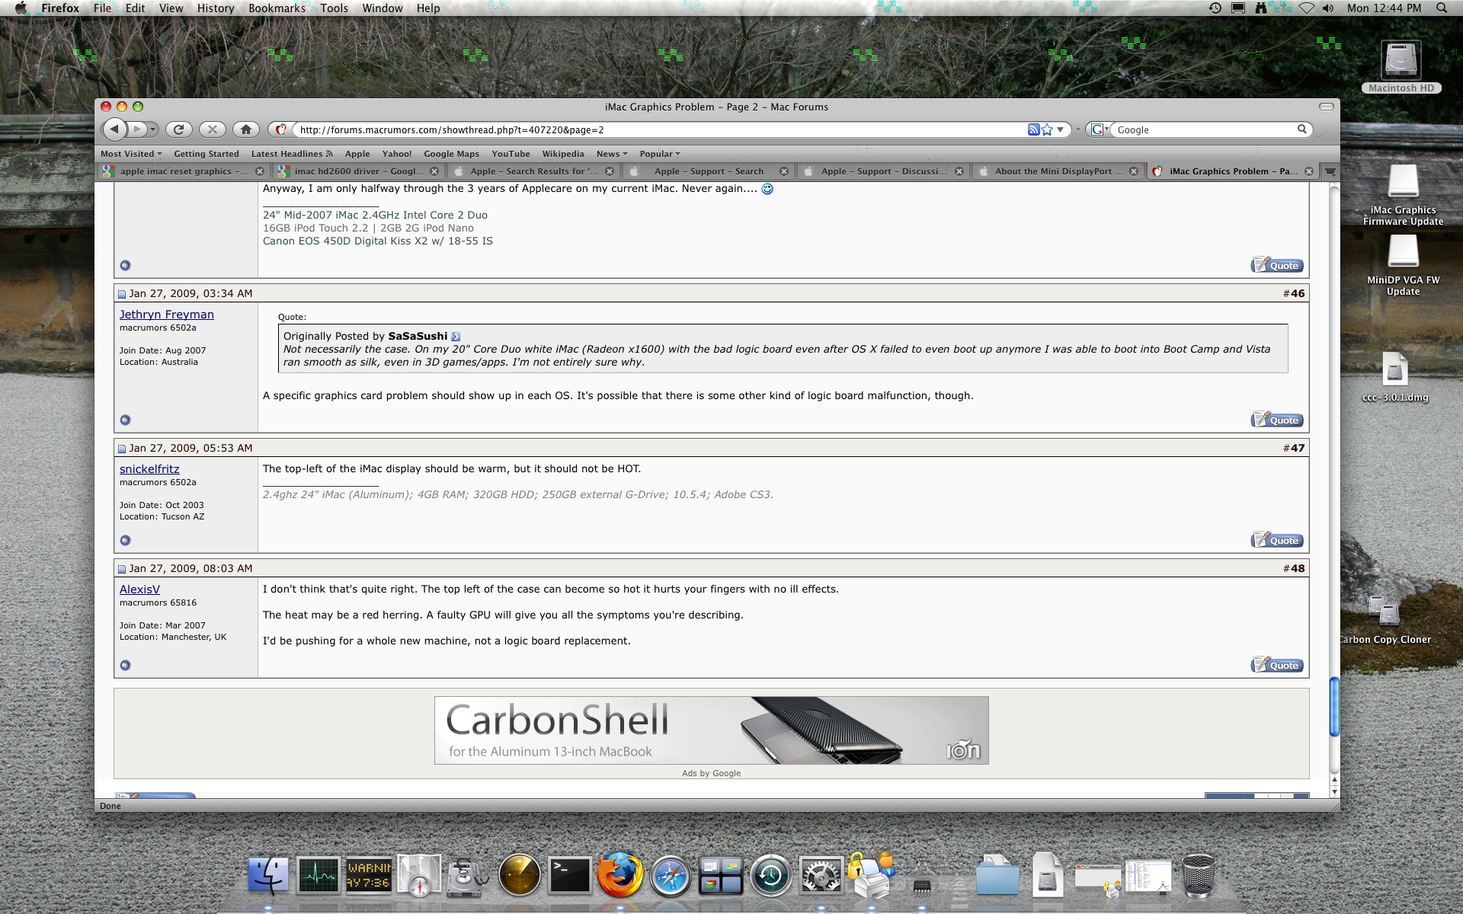Open Terminal from the Dock
Screen dimensions: 1463x914
pos(571,876)
